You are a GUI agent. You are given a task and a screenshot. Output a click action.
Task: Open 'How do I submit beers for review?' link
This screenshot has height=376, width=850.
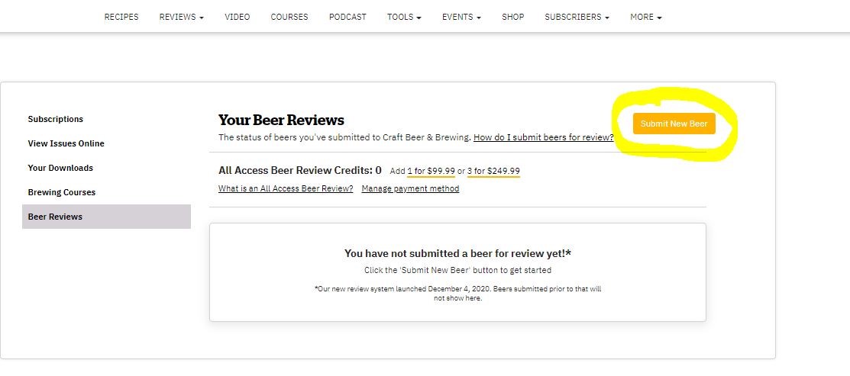pyautogui.click(x=544, y=137)
